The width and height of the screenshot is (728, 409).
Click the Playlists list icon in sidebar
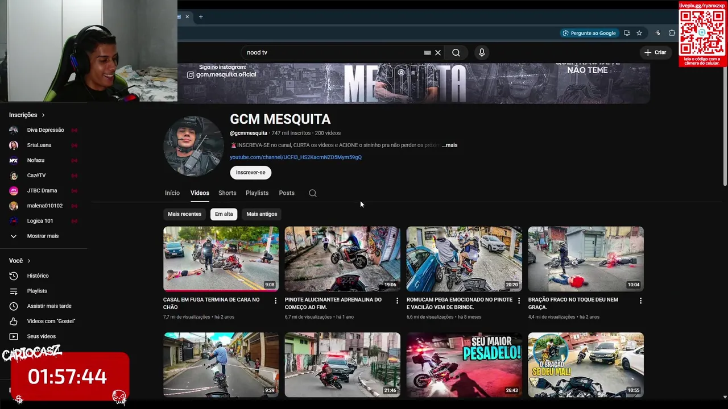click(x=14, y=291)
